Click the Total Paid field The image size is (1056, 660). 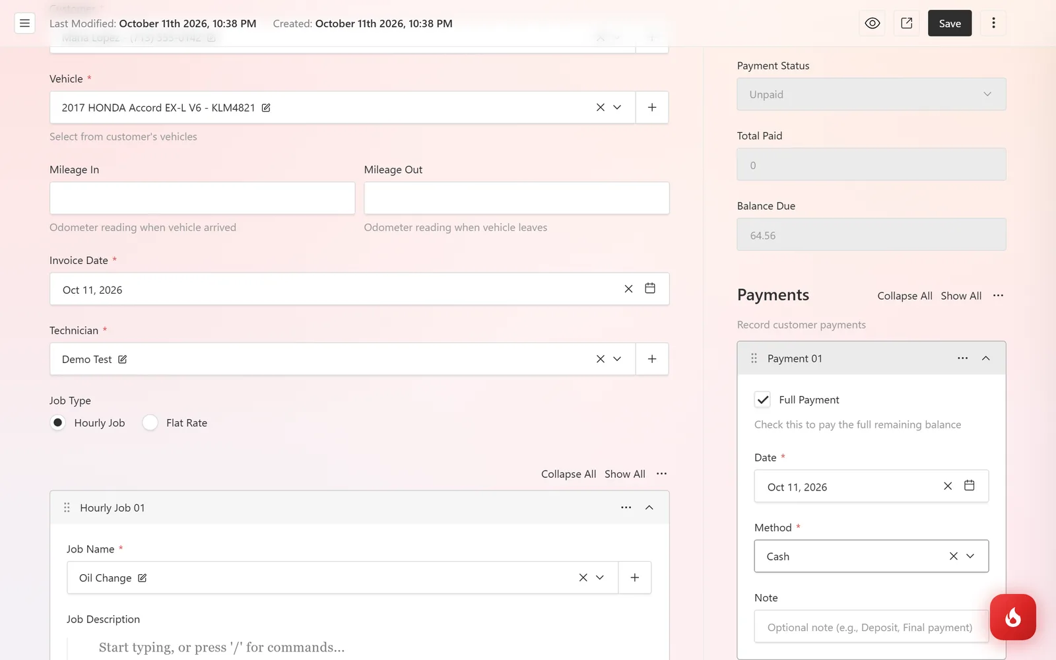[x=871, y=164]
